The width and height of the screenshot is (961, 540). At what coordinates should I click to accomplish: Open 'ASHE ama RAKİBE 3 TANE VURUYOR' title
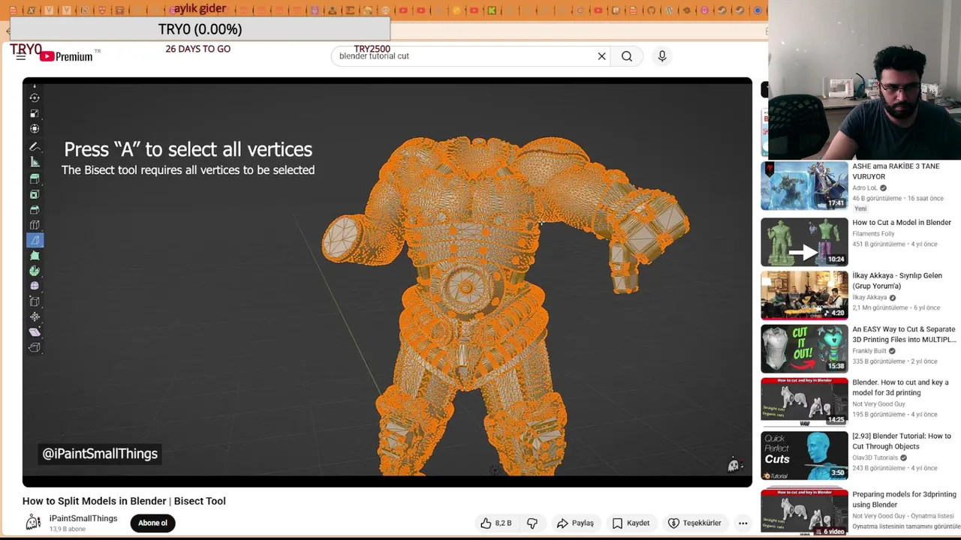pos(896,171)
